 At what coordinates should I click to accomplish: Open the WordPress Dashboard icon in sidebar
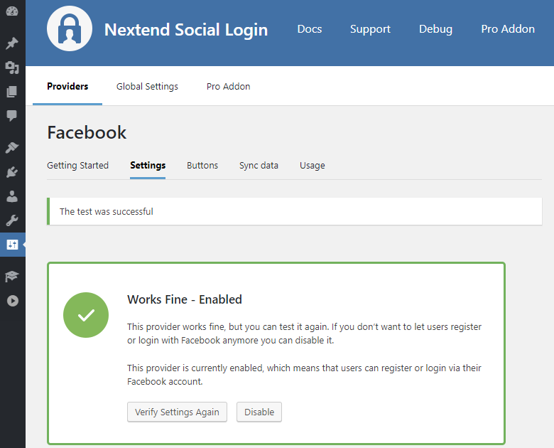coord(12,12)
